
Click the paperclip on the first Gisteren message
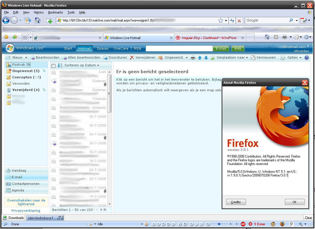click(105, 84)
